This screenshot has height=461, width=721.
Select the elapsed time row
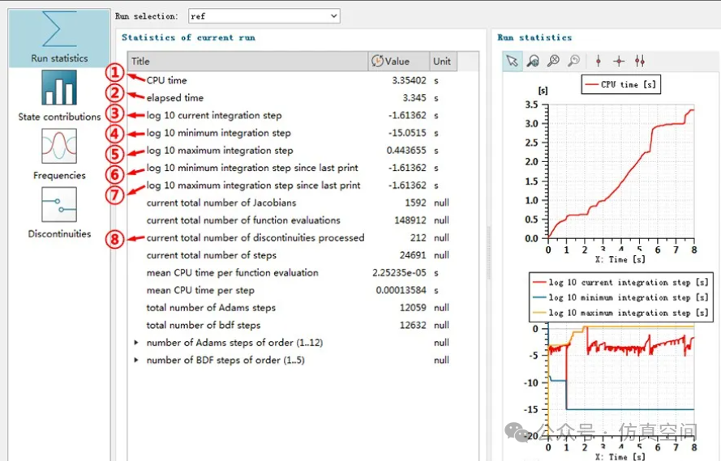(174, 98)
